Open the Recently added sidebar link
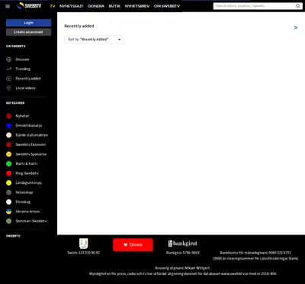305x284 pixels. (28, 79)
